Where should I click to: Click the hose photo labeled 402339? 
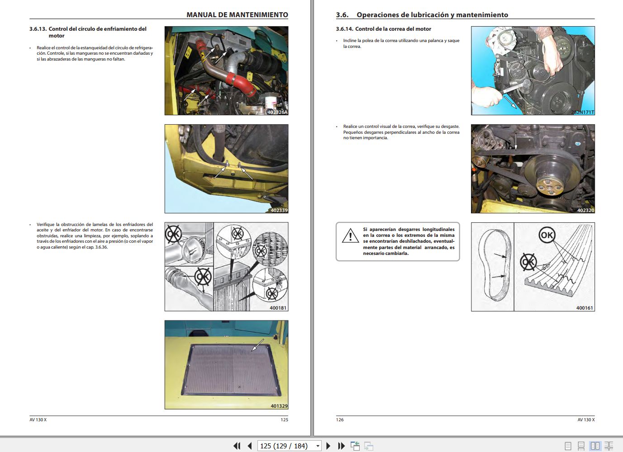pos(226,168)
